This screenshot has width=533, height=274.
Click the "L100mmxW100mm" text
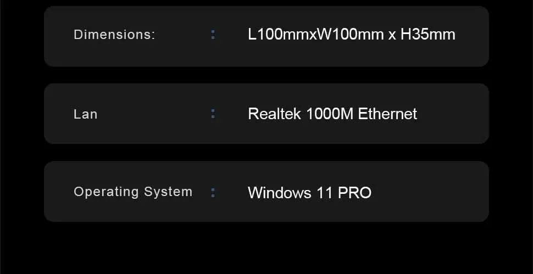[x=316, y=35]
